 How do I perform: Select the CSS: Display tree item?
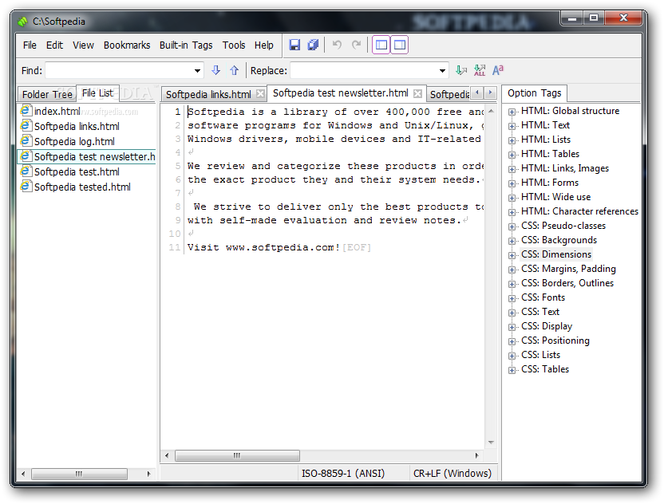pyautogui.click(x=546, y=326)
